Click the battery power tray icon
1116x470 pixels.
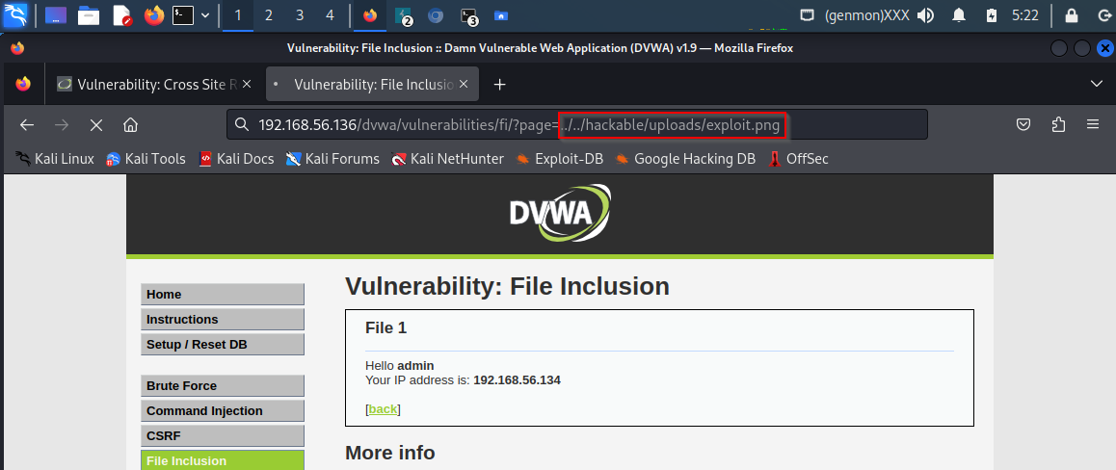pos(992,15)
